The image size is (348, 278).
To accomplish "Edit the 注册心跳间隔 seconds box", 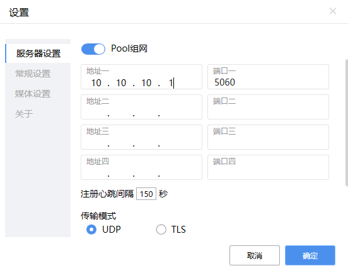I will click(146, 194).
